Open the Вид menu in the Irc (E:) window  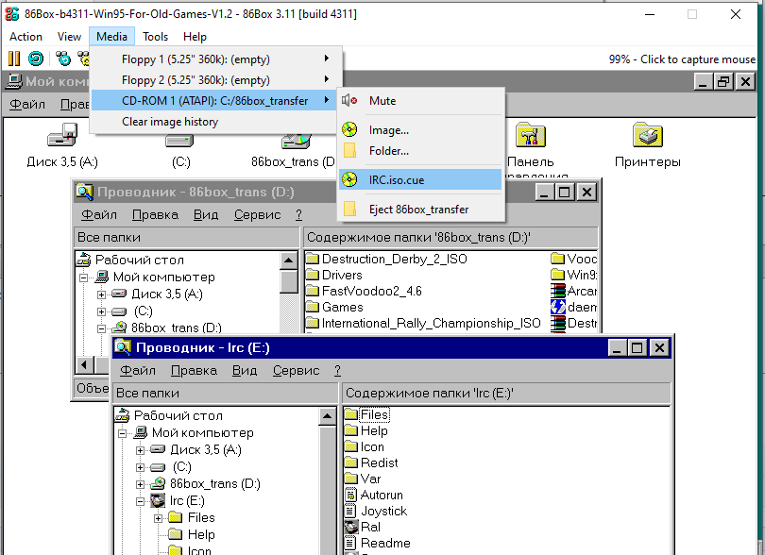[244, 371]
